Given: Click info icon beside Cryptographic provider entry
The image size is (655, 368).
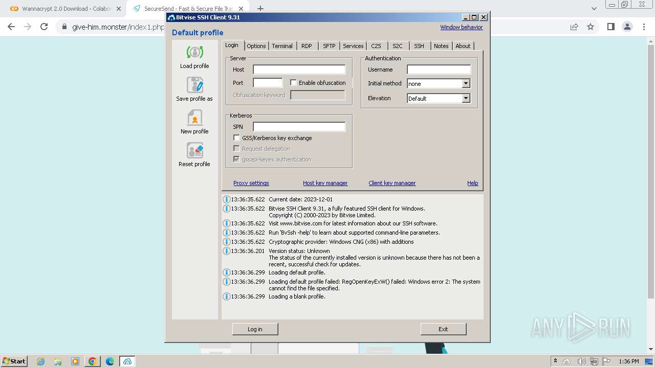Looking at the screenshot, I should point(226,242).
